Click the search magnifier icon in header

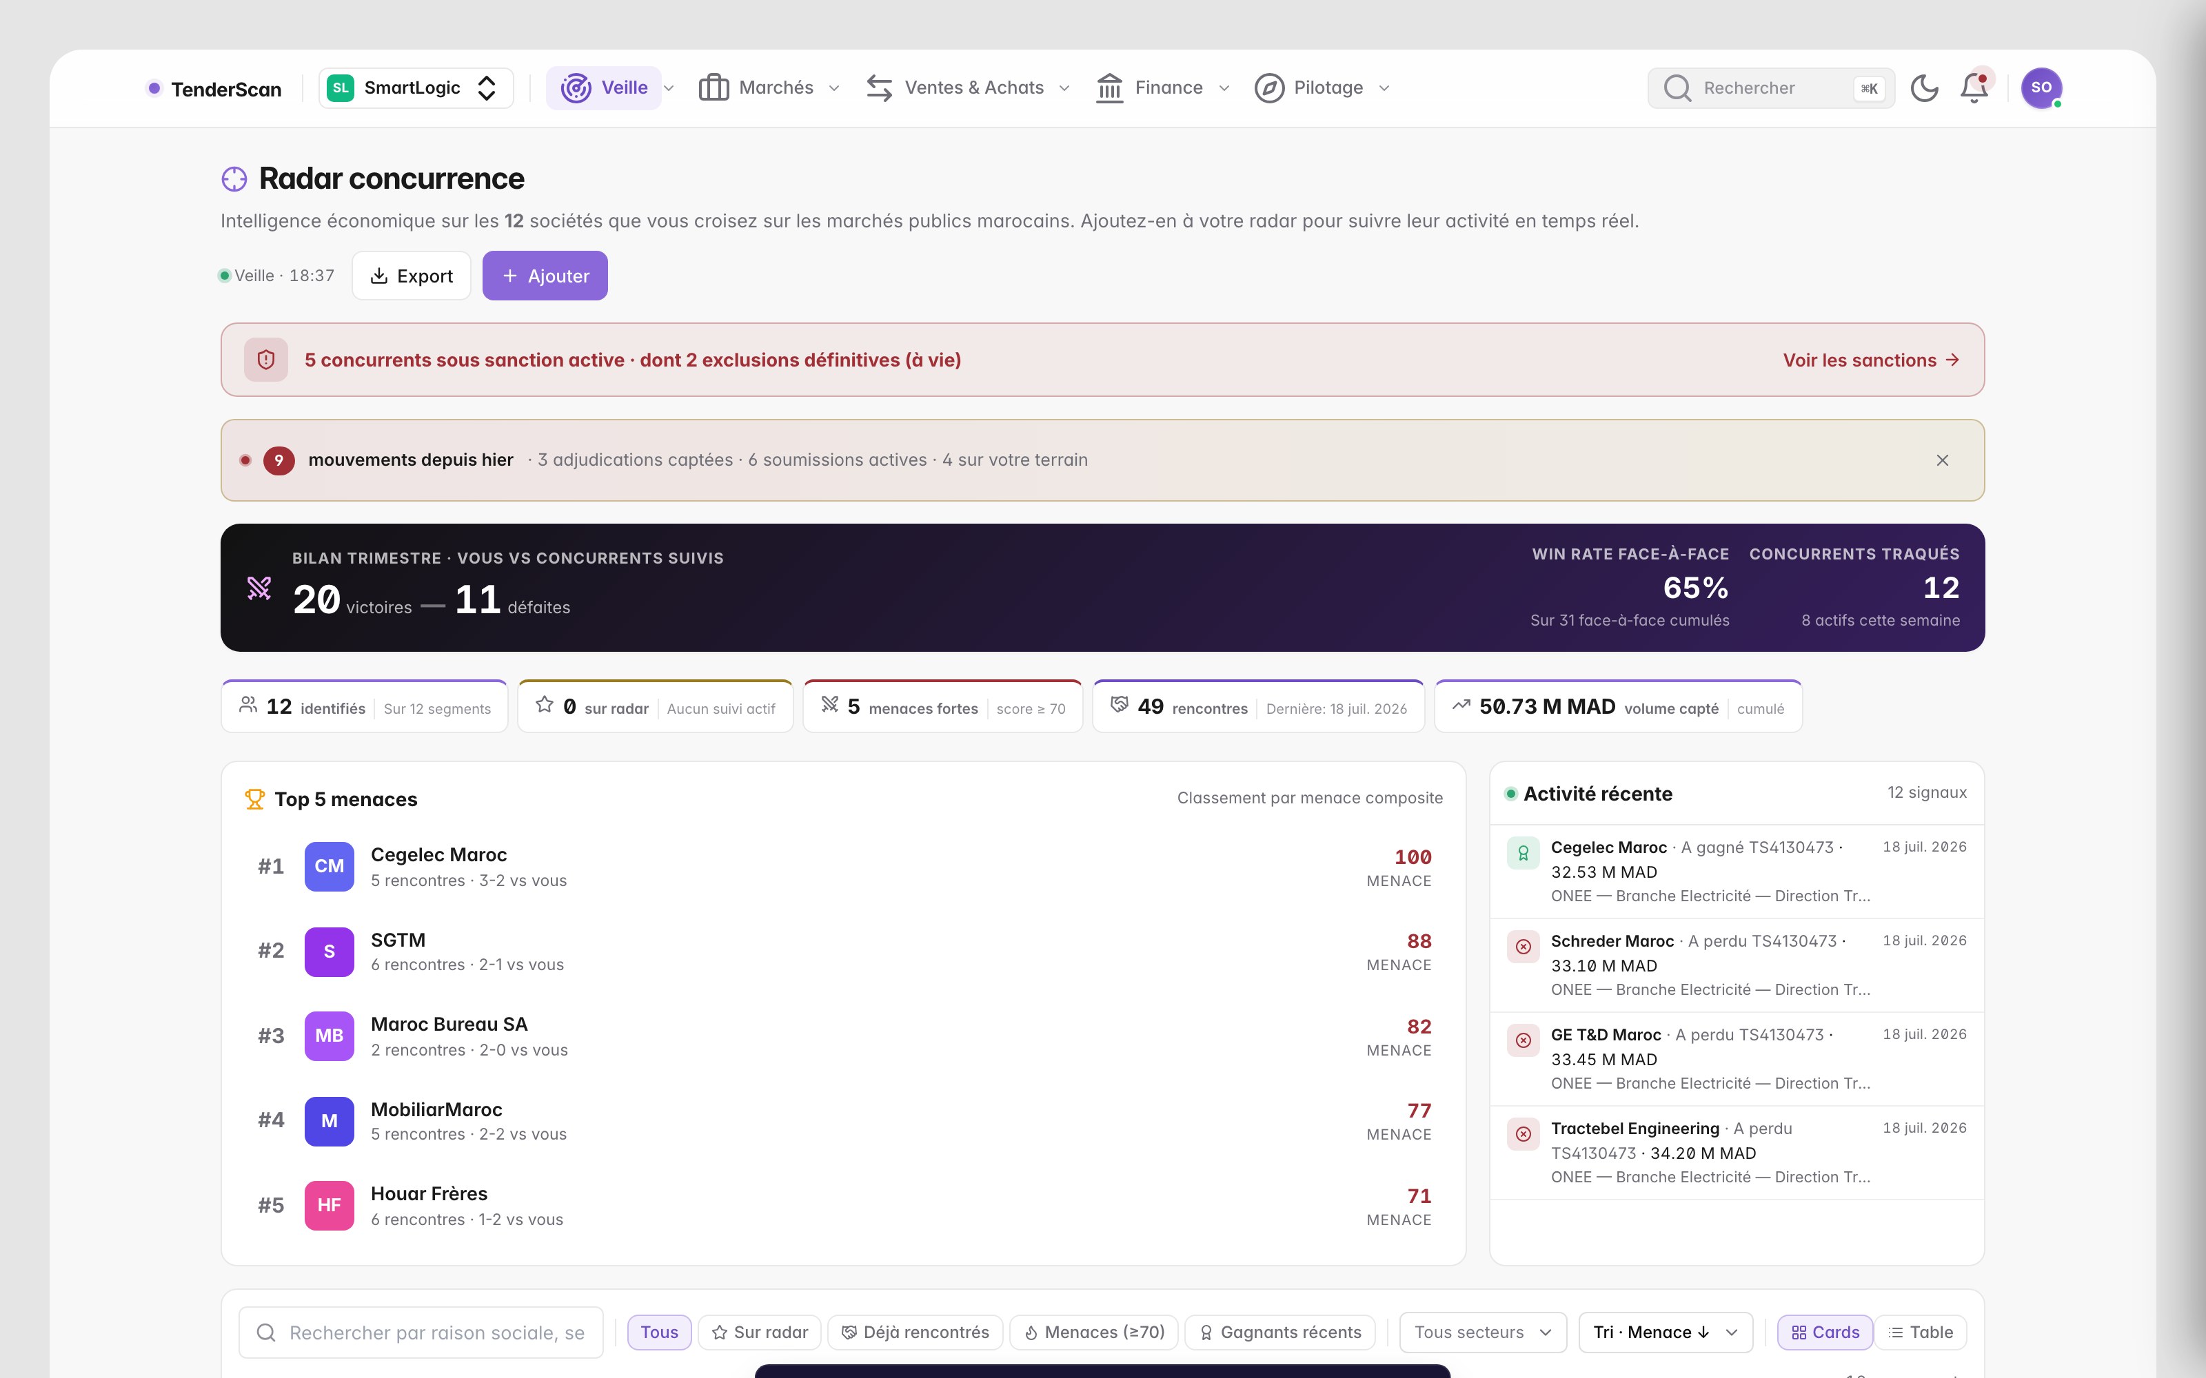[1677, 88]
